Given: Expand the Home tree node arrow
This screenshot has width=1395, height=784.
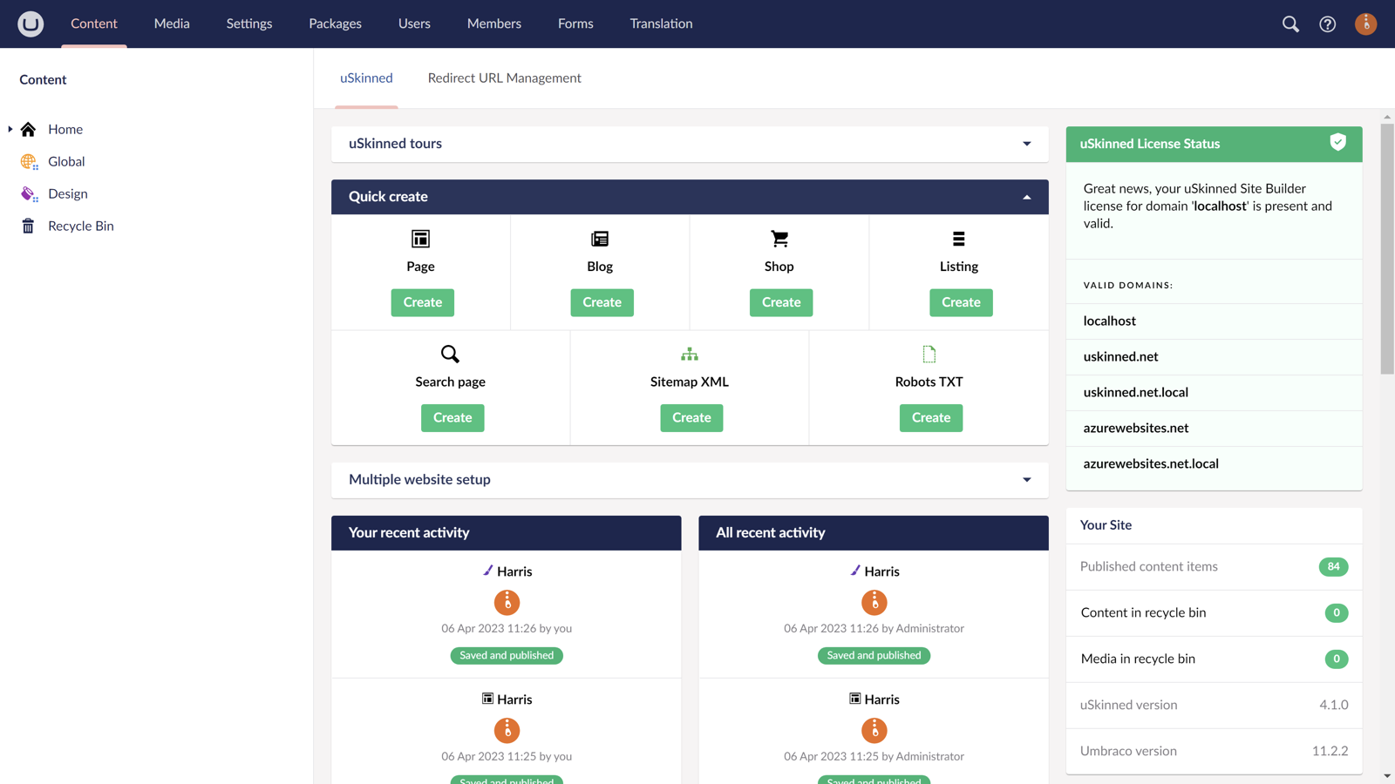Looking at the screenshot, I should pyautogui.click(x=10, y=129).
